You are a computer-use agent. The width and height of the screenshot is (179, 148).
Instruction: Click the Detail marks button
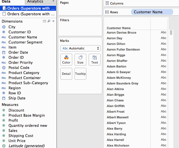coord(66,74)
